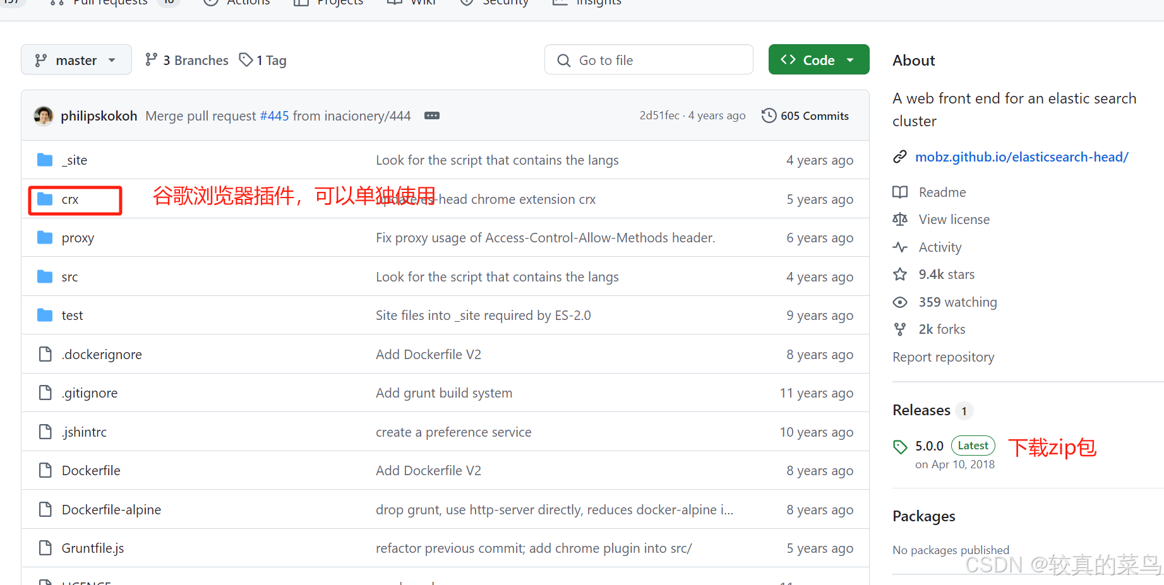Click the Dockerfile file icon
The width and height of the screenshot is (1164, 585).
click(x=45, y=470)
